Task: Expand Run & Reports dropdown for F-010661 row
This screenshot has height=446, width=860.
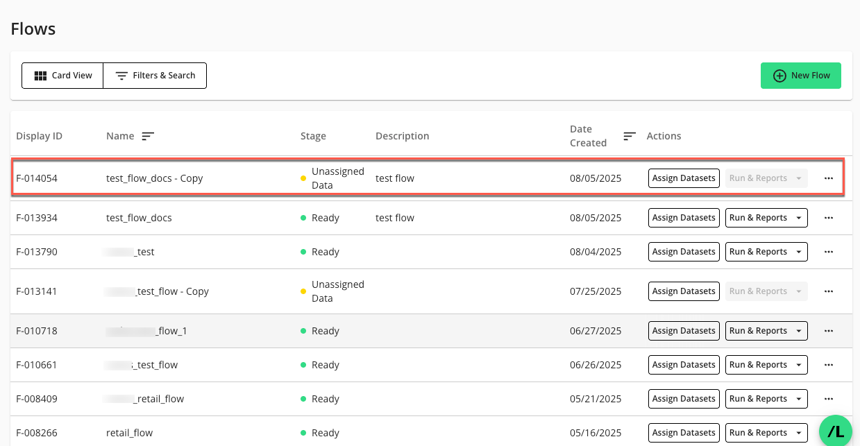Action: [766, 365]
